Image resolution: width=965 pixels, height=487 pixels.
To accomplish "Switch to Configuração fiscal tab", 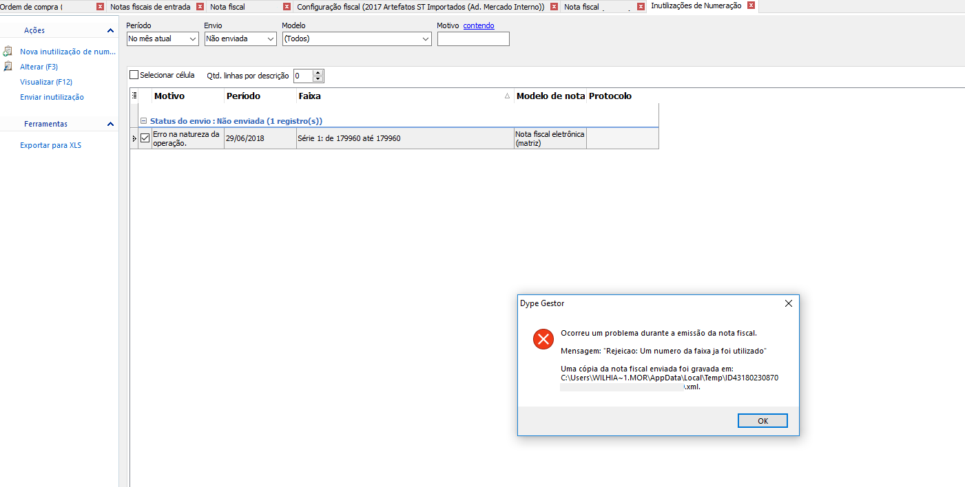I will pos(421,6).
